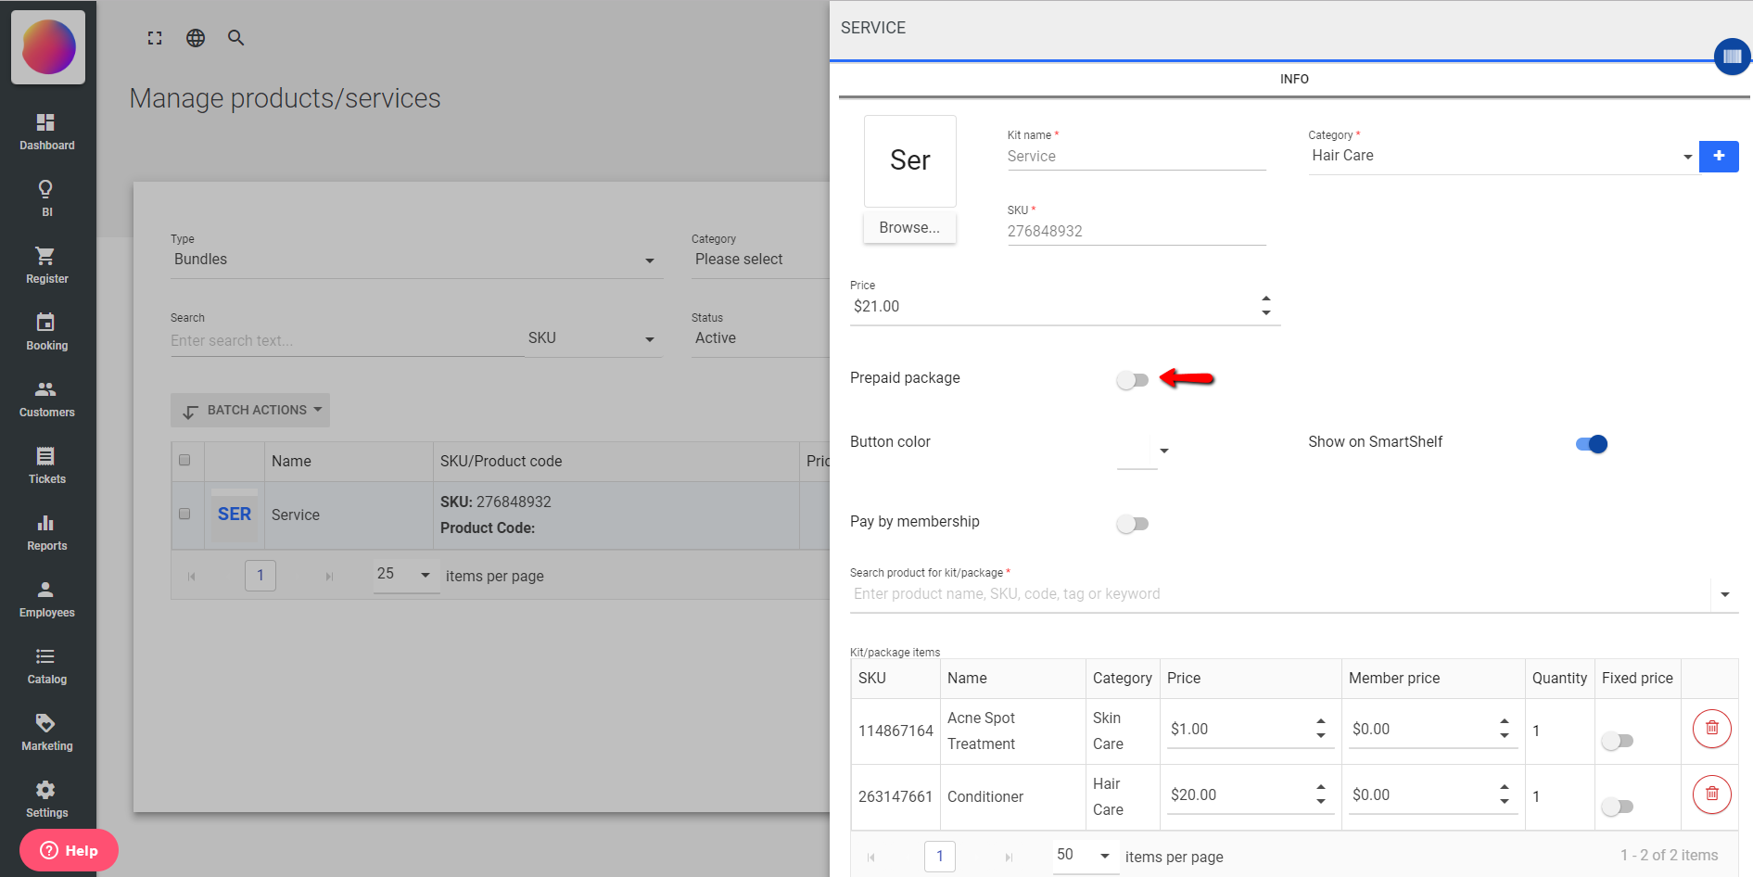
Task: Click the Ser thumbnail image
Action: (x=910, y=161)
